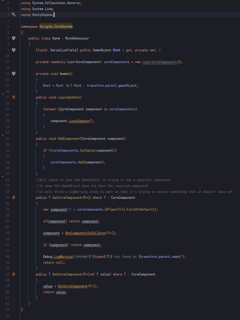Click the 'message:' parameter hint in LogWarning call
Screen dimensions: 240x320
click(82, 257)
